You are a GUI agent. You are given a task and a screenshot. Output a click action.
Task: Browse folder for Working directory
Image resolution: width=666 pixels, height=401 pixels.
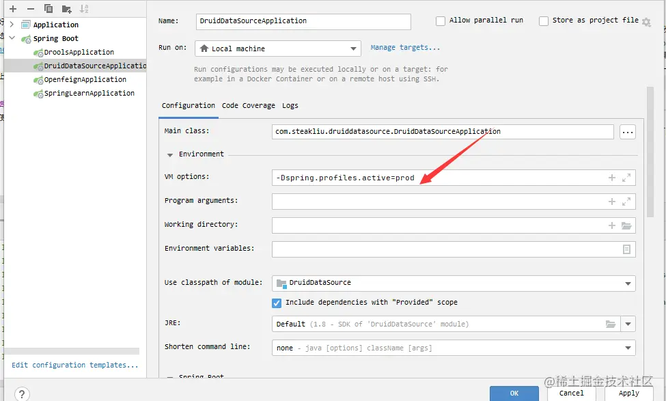(626, 225)
